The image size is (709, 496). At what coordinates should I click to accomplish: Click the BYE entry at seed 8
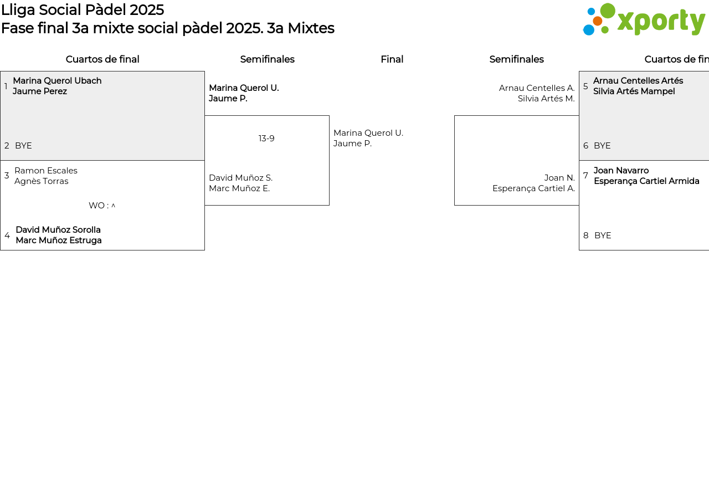[x=603, y=236]
